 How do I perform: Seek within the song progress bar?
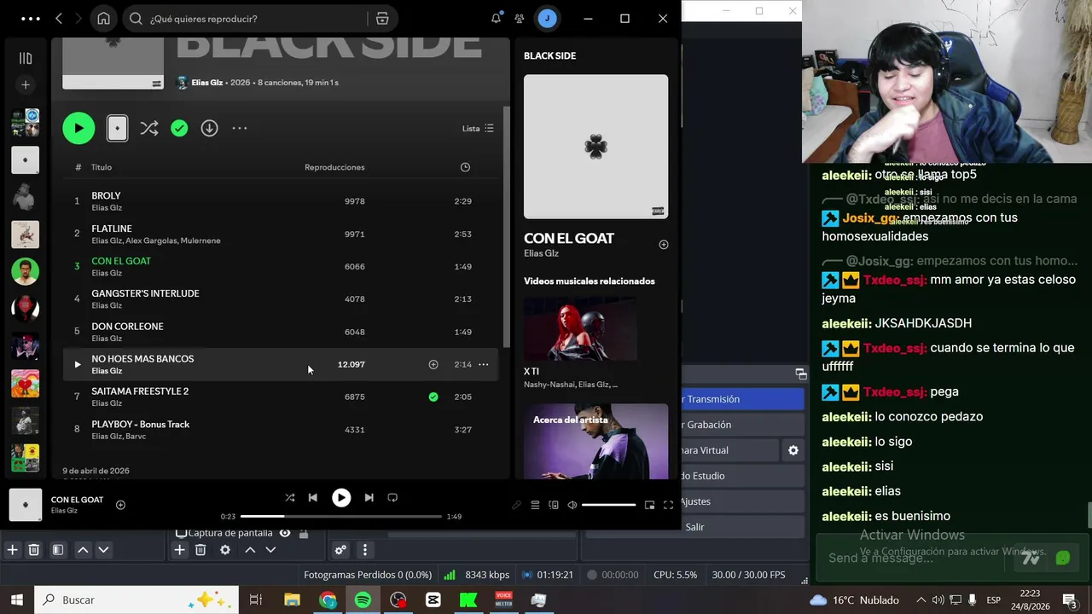(x=341, y=517)
